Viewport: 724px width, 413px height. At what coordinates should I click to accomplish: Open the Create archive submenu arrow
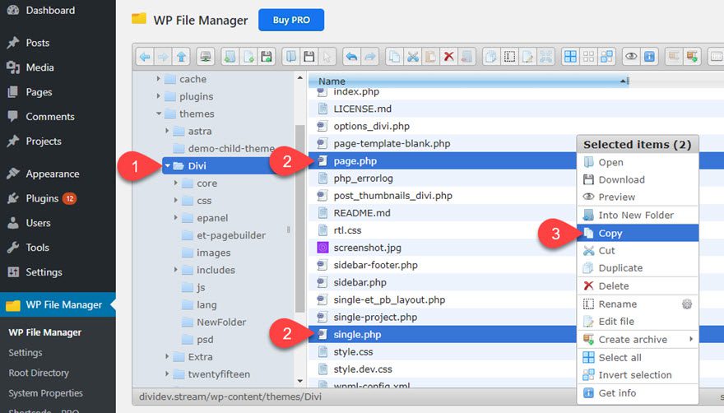coord(691,339)
